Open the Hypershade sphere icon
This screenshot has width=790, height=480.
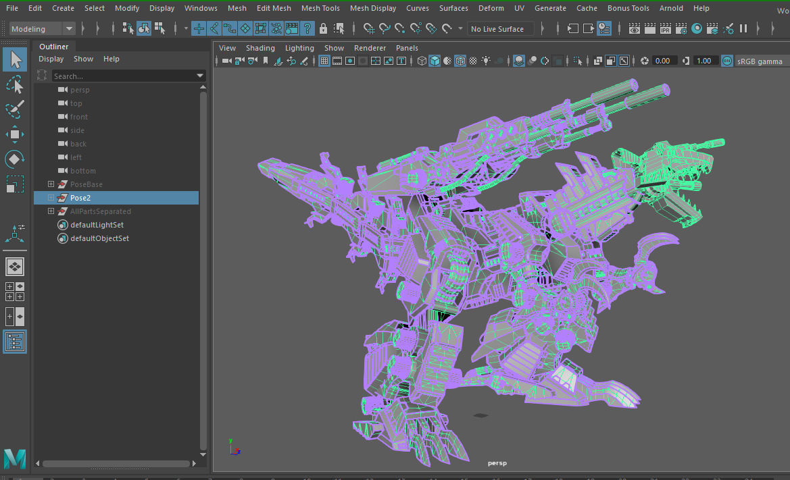[x=697, y=28]
